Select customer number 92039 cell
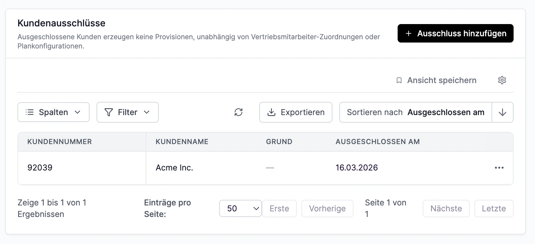Viewport: 535px width, 244px height. click(40, 168)
